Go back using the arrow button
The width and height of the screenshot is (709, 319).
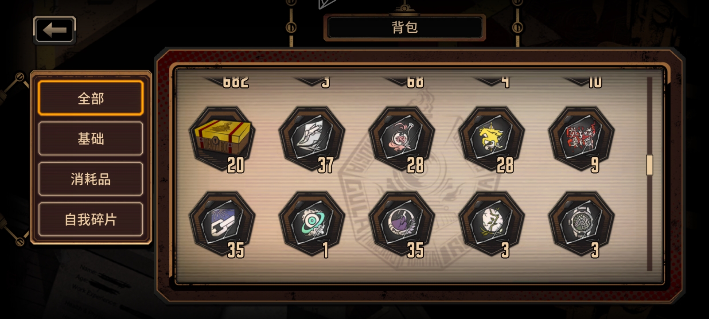coord(55,30)
